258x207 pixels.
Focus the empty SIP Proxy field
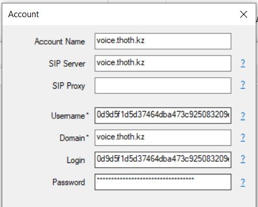163,86
